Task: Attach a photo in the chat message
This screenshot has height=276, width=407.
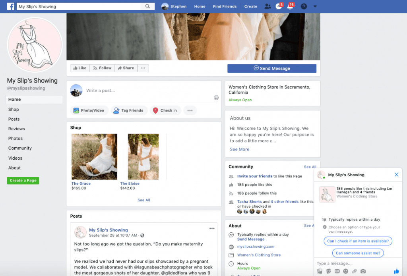Action: tap(320, 271)
